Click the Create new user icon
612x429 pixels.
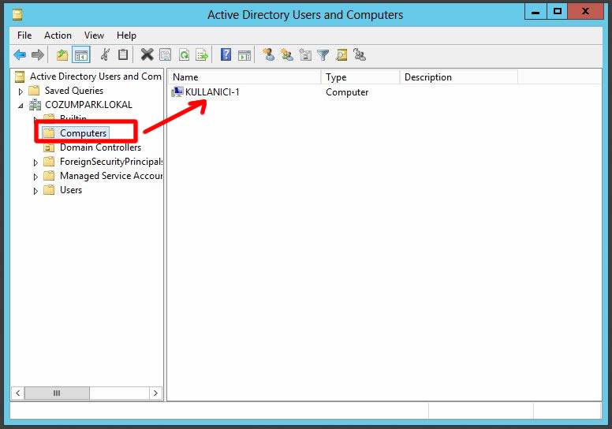(269, 54)
